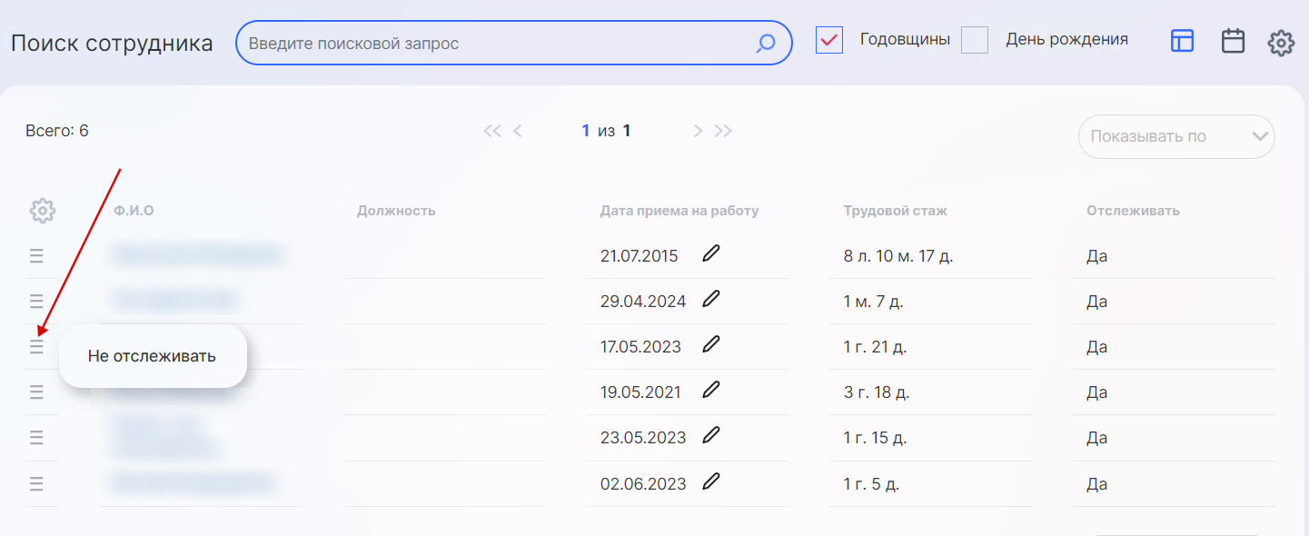
Task: Edit hire date 02.06.2023 with pencil
Action: click(x=711, y=481)
